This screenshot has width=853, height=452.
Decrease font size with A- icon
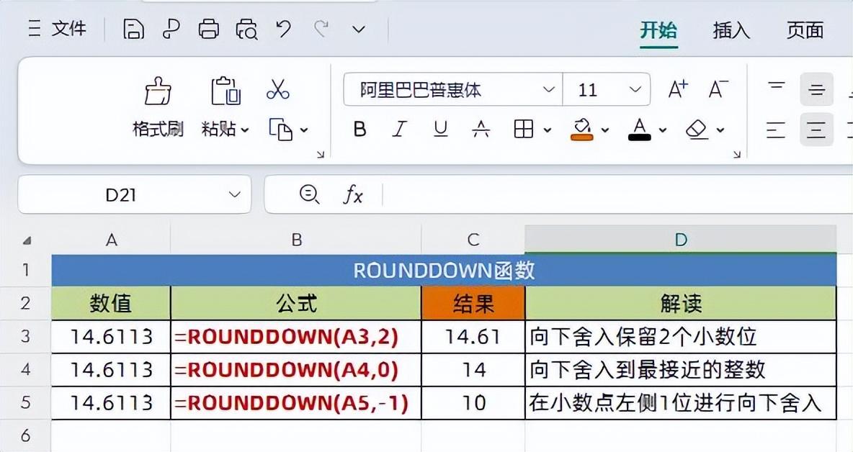coord(718,89)
